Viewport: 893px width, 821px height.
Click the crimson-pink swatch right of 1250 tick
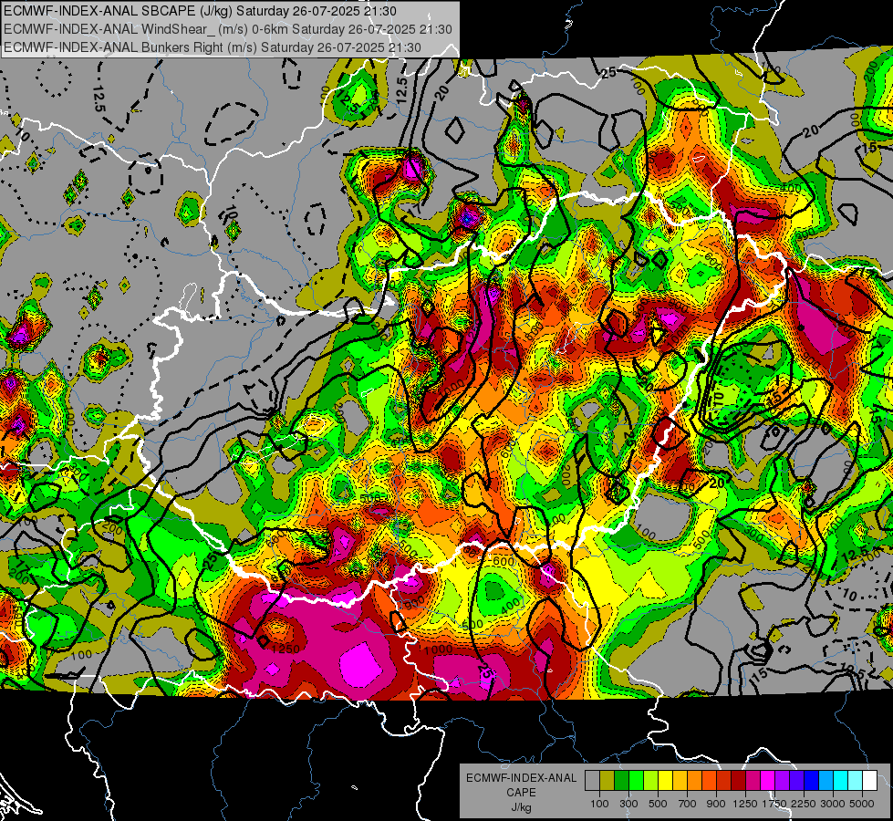point(753,781)
